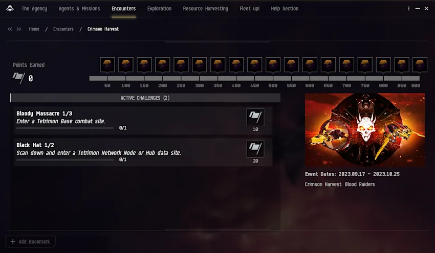Select the 50 points reward icon
The image size is (435, 253).
(x=107, y=65)
